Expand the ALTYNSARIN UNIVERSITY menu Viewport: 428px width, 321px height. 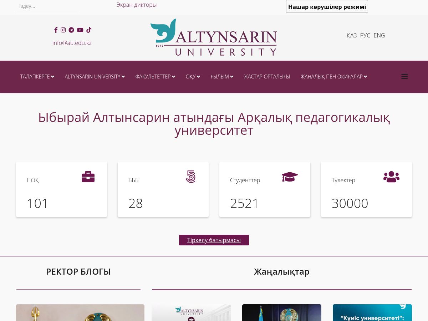pos(95,77)
